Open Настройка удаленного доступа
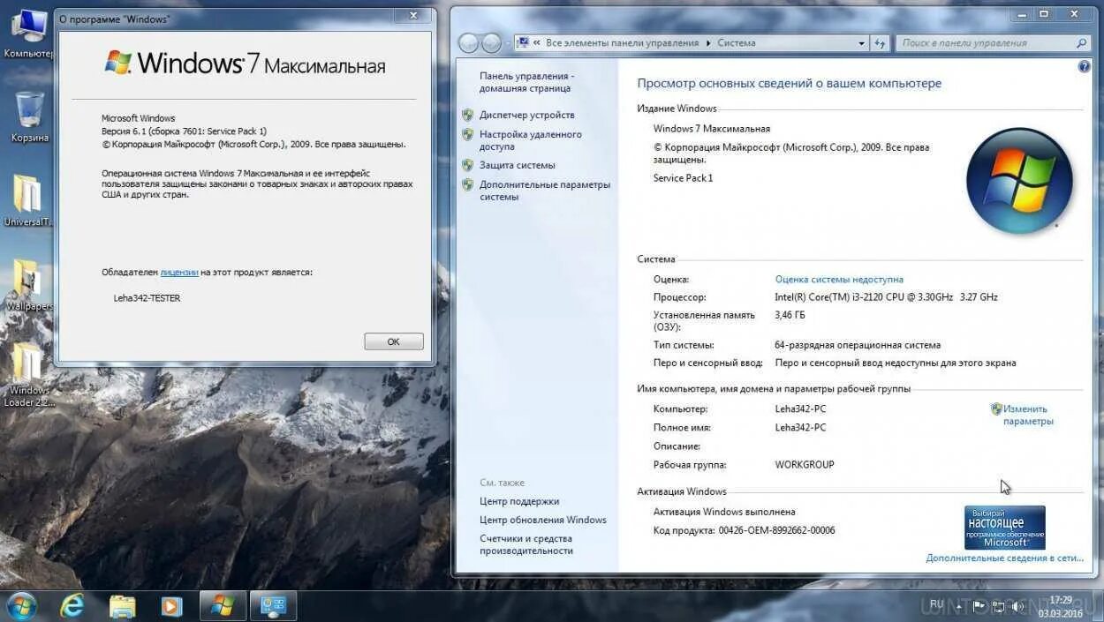This screenshot has width=1104, height=622. click(x=530, y=140)
